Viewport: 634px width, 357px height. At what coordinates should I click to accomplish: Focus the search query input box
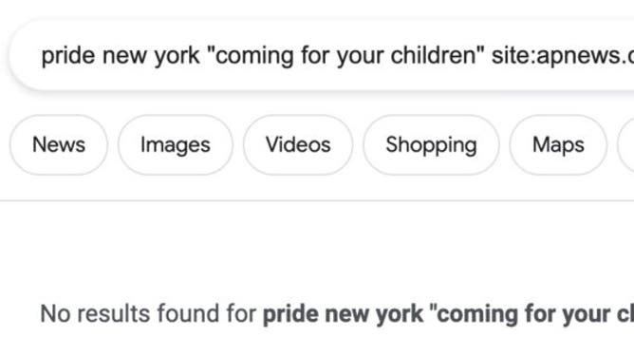(x=322, y=55)
